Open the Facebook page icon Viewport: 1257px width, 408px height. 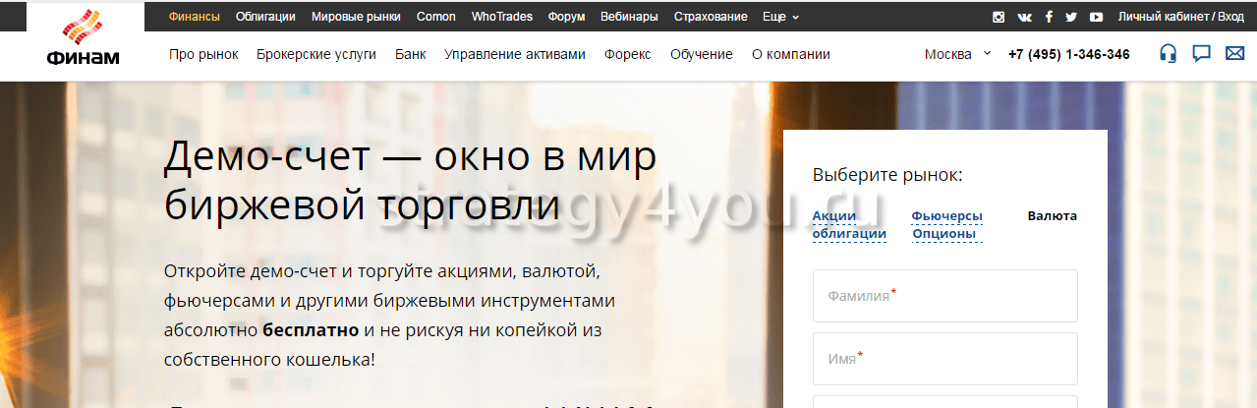1049,17
